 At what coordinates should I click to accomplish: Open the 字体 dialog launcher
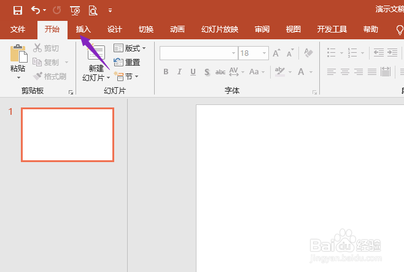[x=314, y=93]
